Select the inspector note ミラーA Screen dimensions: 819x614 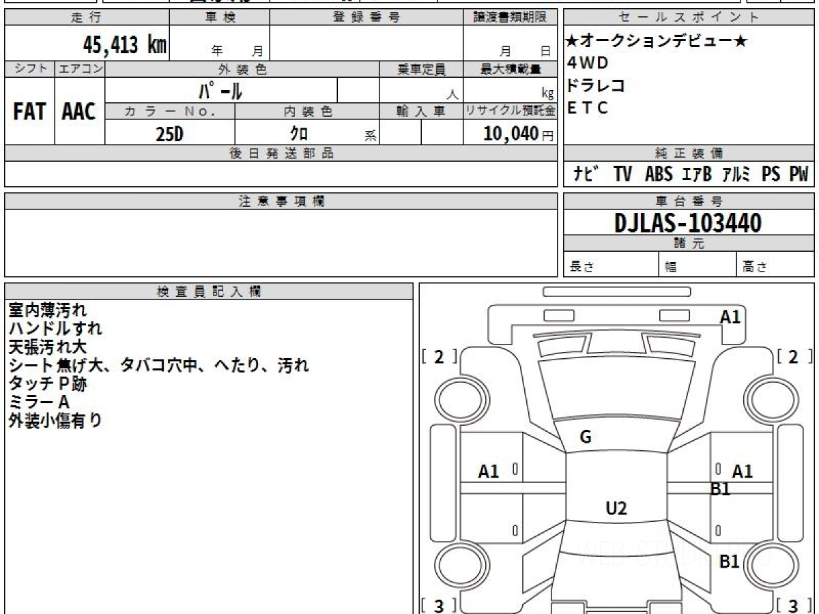[x=39, y=403]
